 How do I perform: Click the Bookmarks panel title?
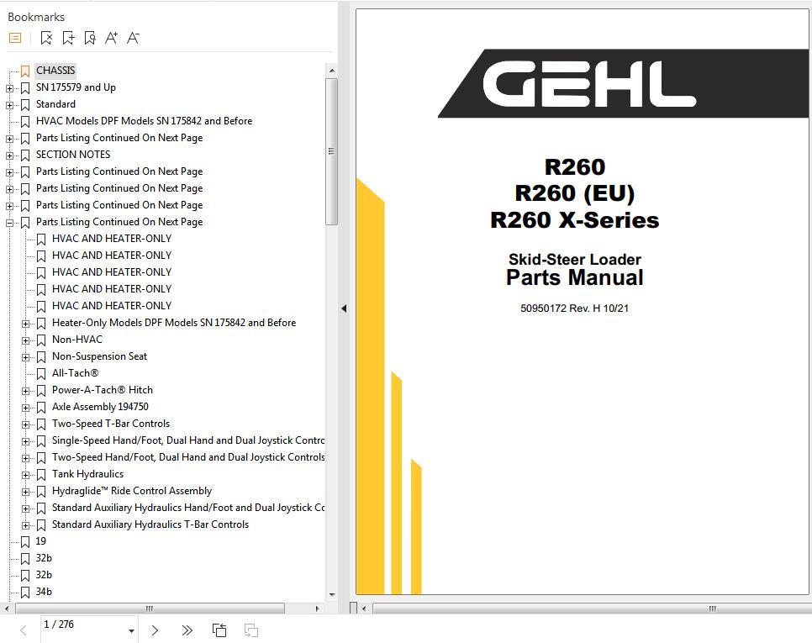pos(36,17)
